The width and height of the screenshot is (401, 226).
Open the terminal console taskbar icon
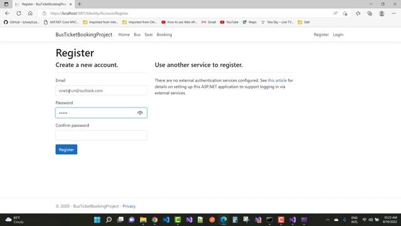pyautogui.click(x=269, y=220)
